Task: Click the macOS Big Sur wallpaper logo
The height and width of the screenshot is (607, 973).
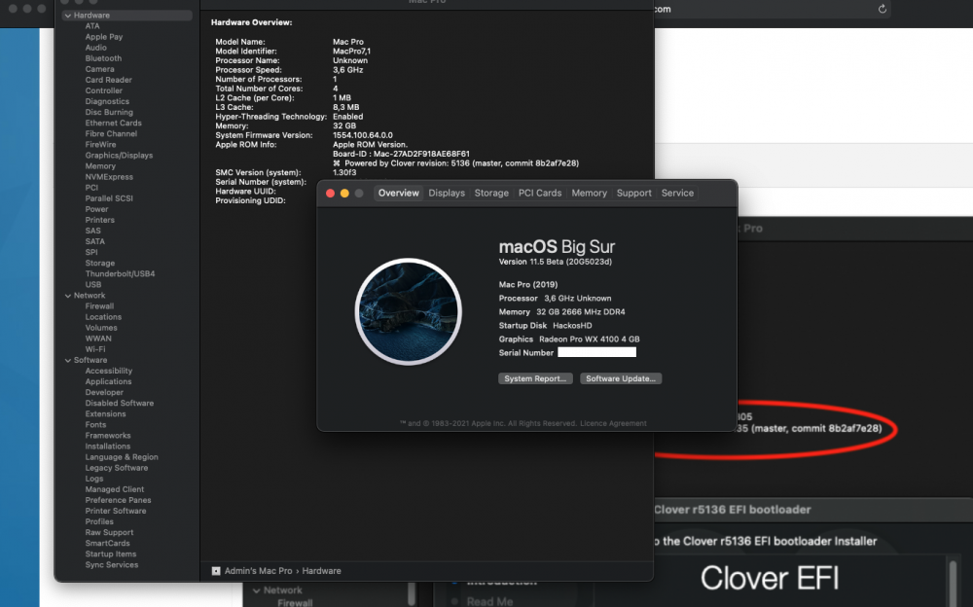Action: pos(409,311)
